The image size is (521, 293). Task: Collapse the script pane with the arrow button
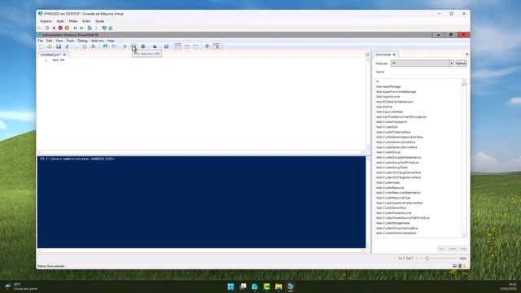coord(367,55)
